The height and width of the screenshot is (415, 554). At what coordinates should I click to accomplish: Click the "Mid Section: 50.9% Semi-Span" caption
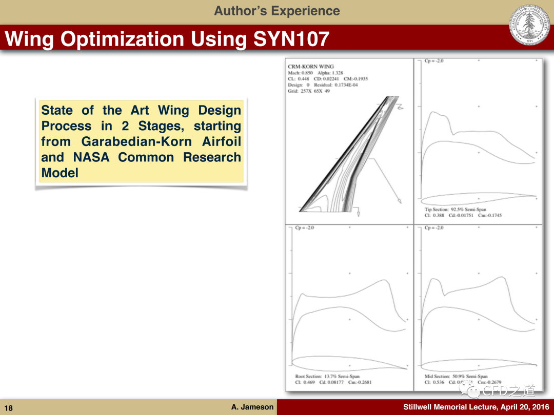click(x=455, y=377)
